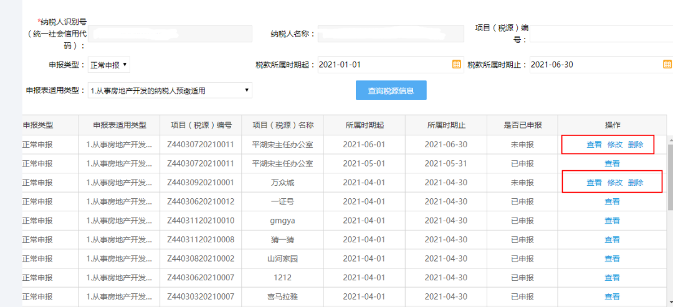Click 删除 in the 万众城 row
The width and height of the screenshot is (673, 307).
coord(636,183)
